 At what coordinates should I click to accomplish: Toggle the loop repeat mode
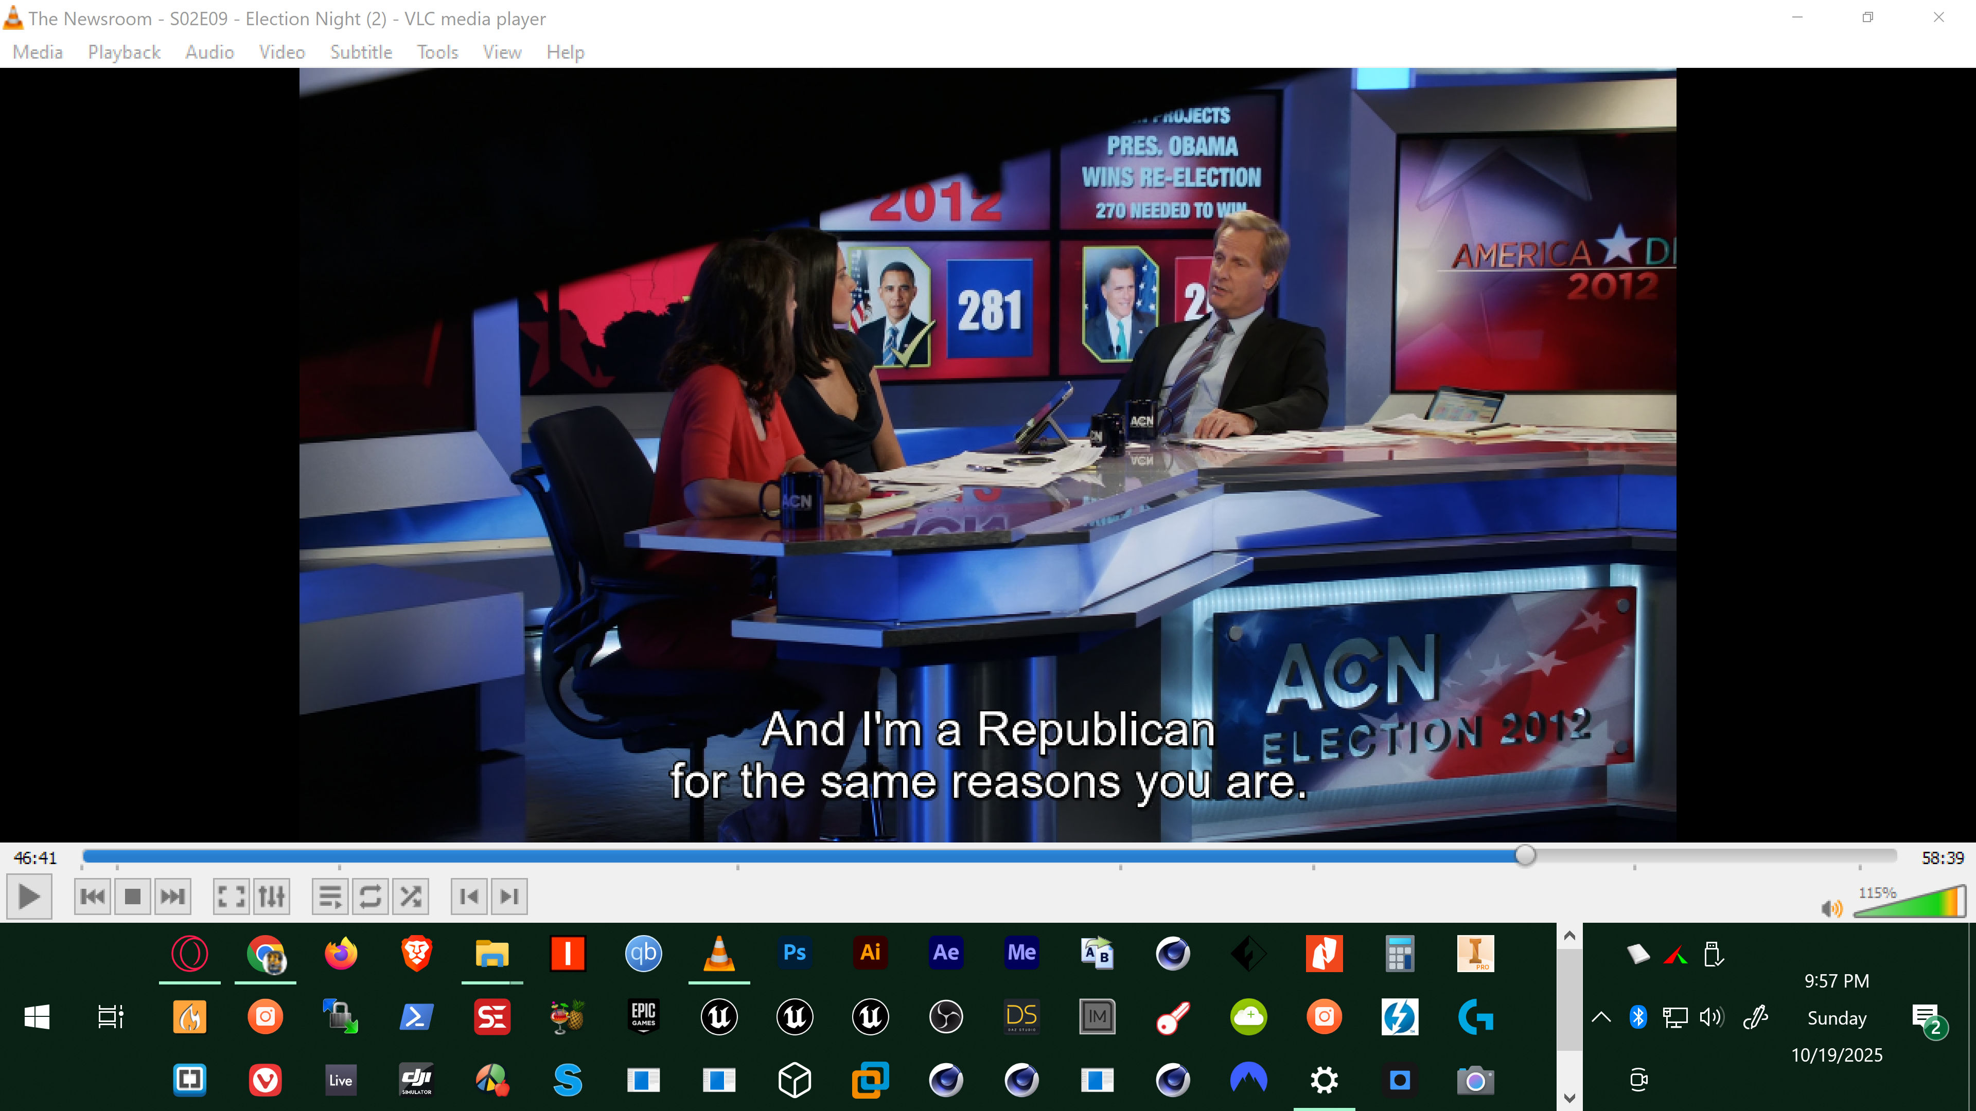(x=370, y=897)
